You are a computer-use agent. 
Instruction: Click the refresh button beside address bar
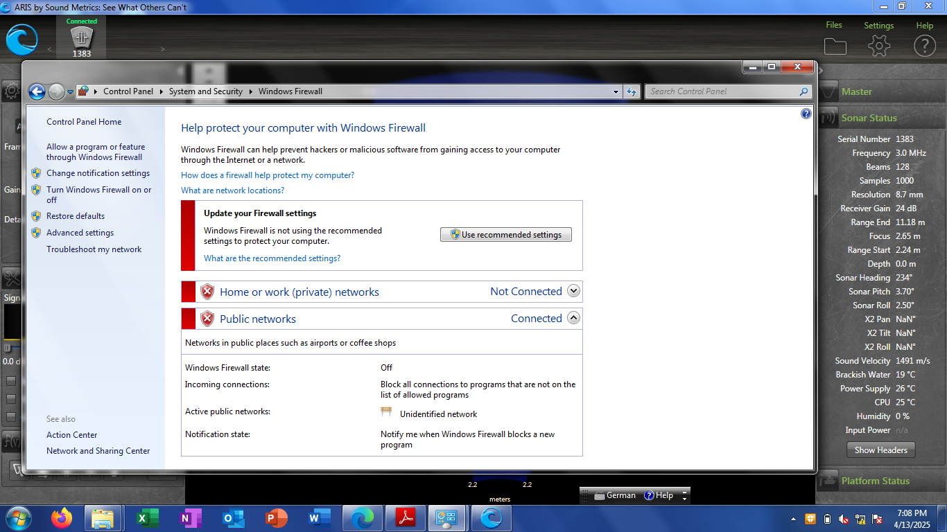pos(632,91)
